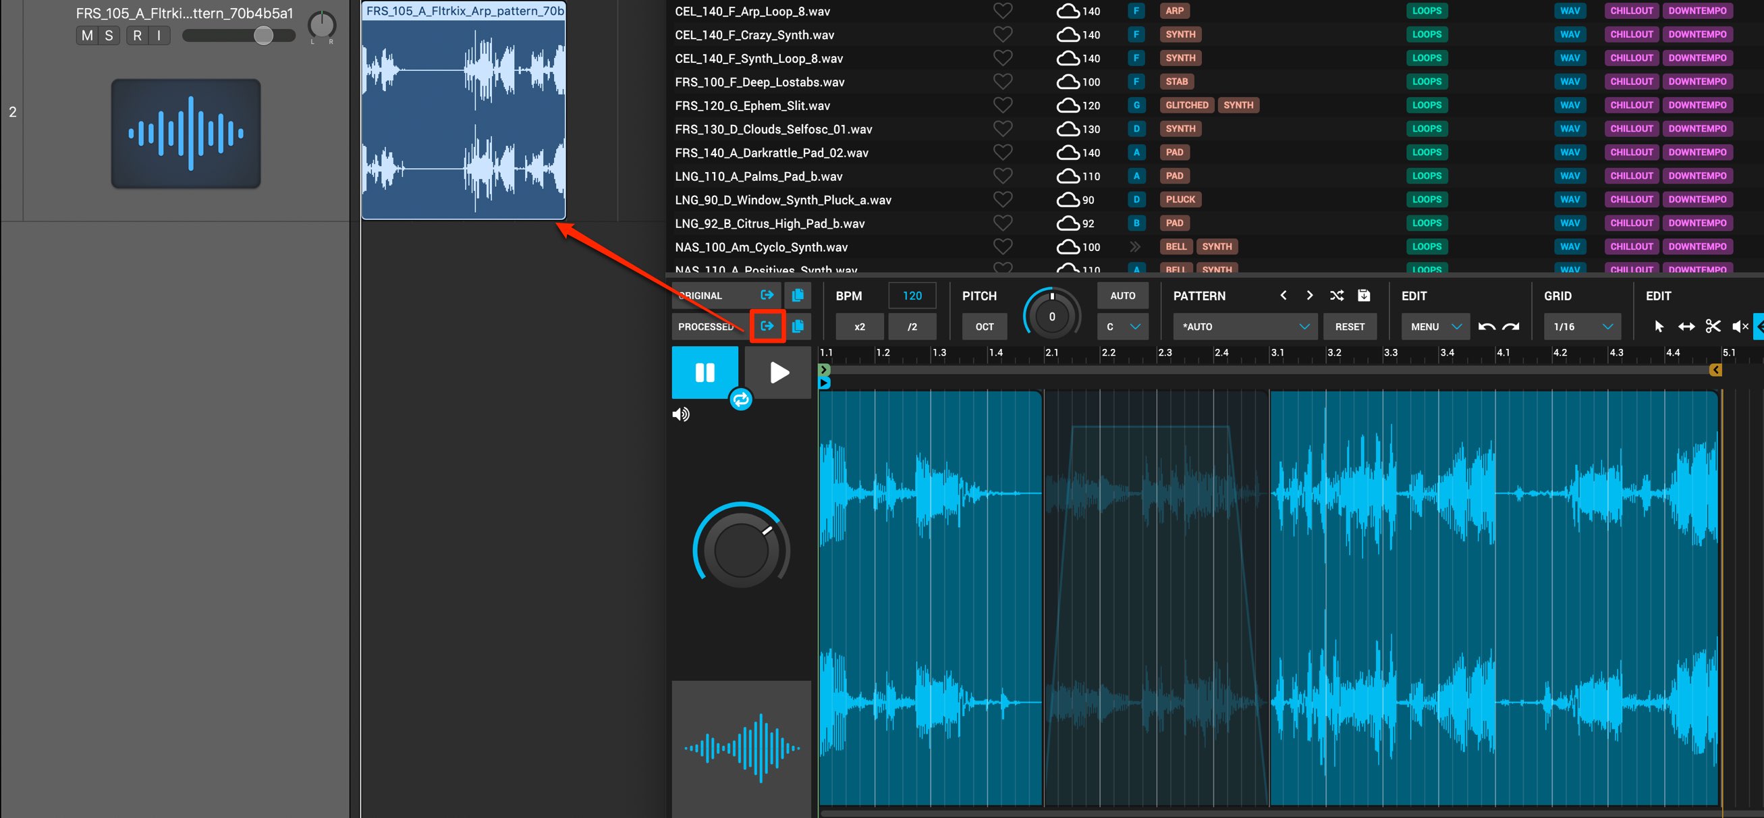Click the green loop start marker
This screenshot has width=1764, height=818.
click(x=825, y=370)
